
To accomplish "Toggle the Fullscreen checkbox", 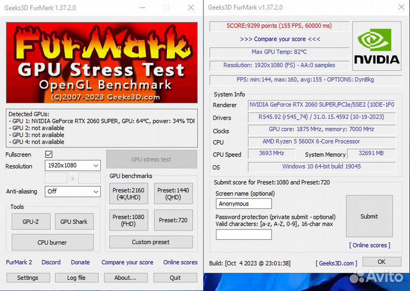I will click(49, 154).
